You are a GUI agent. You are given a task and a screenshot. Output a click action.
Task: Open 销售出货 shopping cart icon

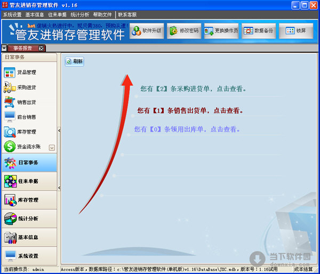point(10,102)
